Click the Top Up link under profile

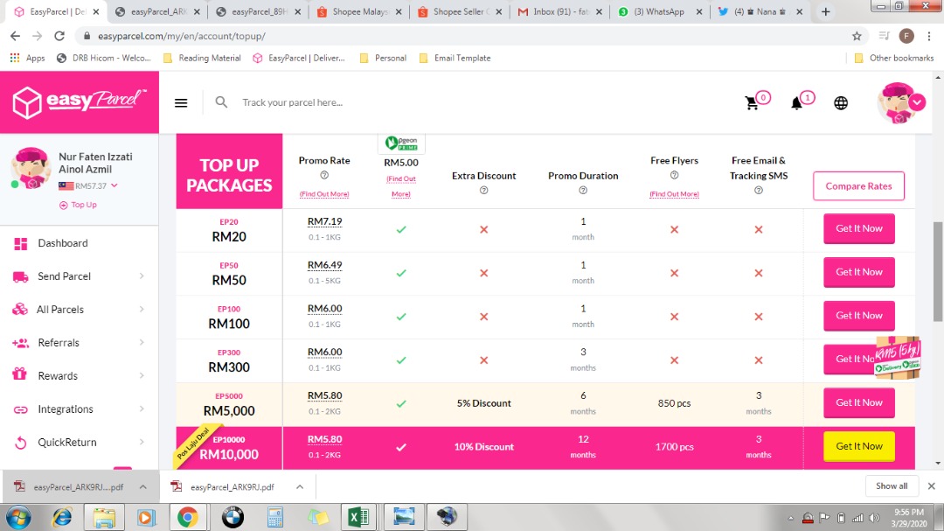(x=79, y=205)
